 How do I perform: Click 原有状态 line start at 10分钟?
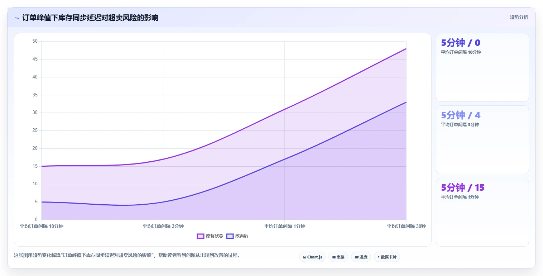pyautogui.click(x=42, y=166)
